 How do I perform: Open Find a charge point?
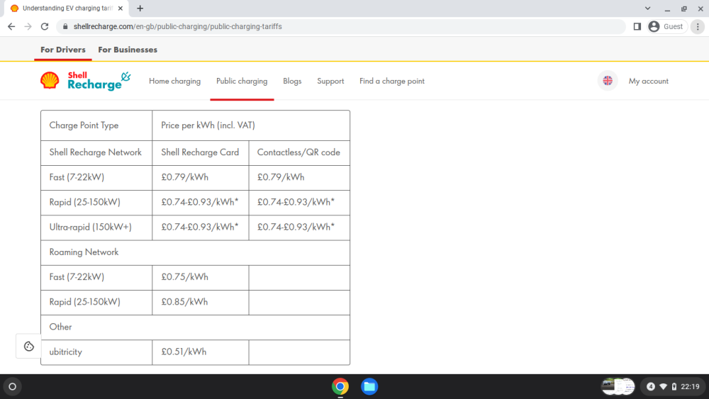tap(391, 81)
